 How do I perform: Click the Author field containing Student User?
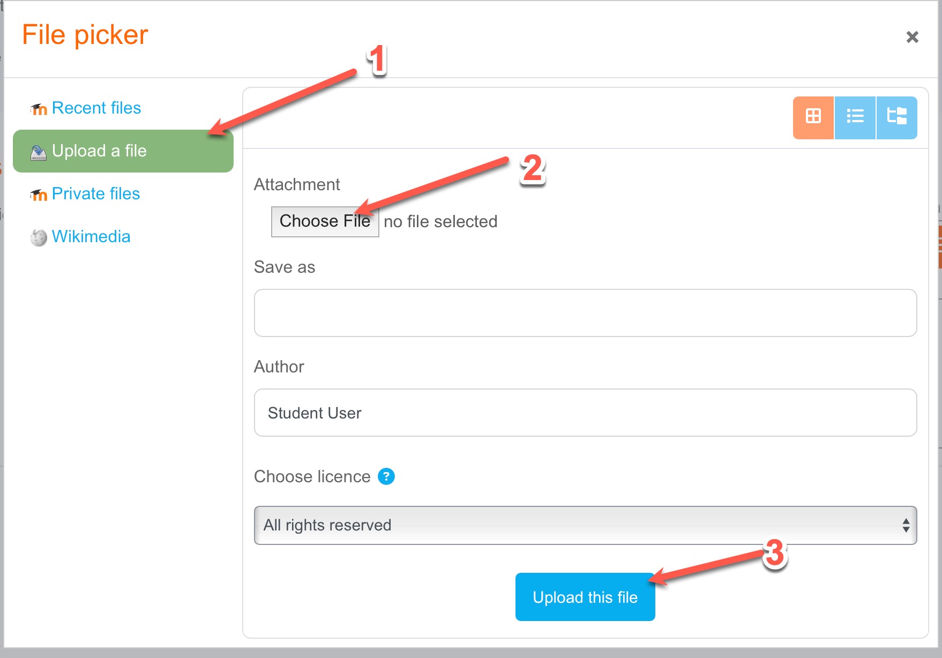(585, 413)
